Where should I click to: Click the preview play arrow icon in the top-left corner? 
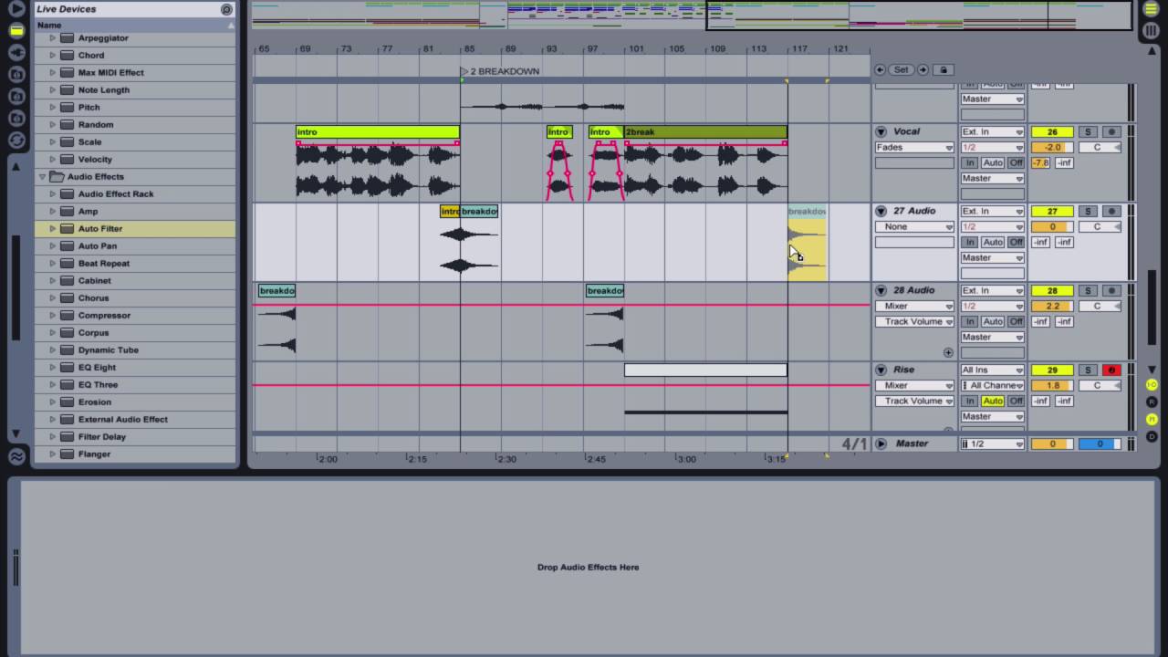16,8
